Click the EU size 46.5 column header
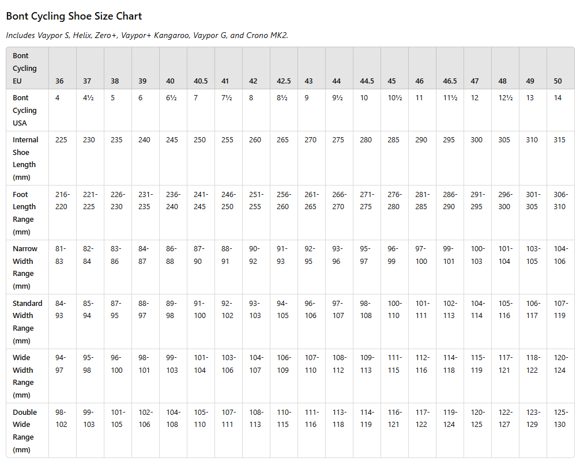 [450, 81]
